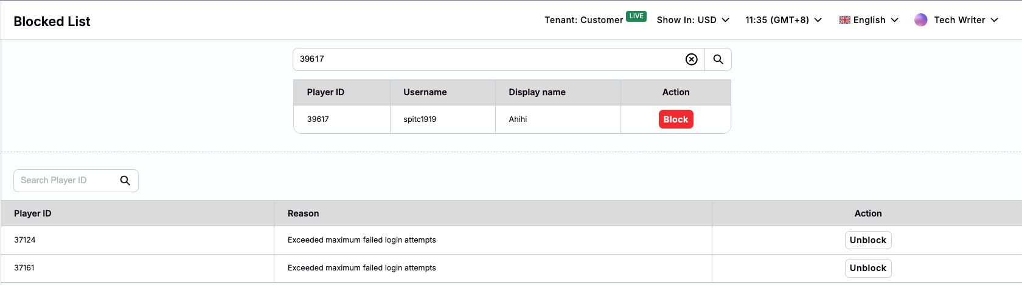Click the green LIVE badge
Viewport: 1022px width, 285px height.
[636, 16]
